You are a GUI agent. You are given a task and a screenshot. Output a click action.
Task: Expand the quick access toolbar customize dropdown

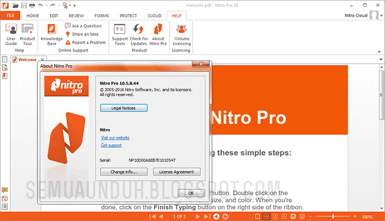click(75, 5)
